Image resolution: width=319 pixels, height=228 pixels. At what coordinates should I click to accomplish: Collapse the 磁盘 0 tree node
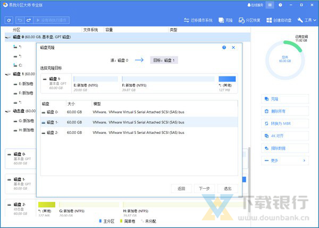point(7,38)
